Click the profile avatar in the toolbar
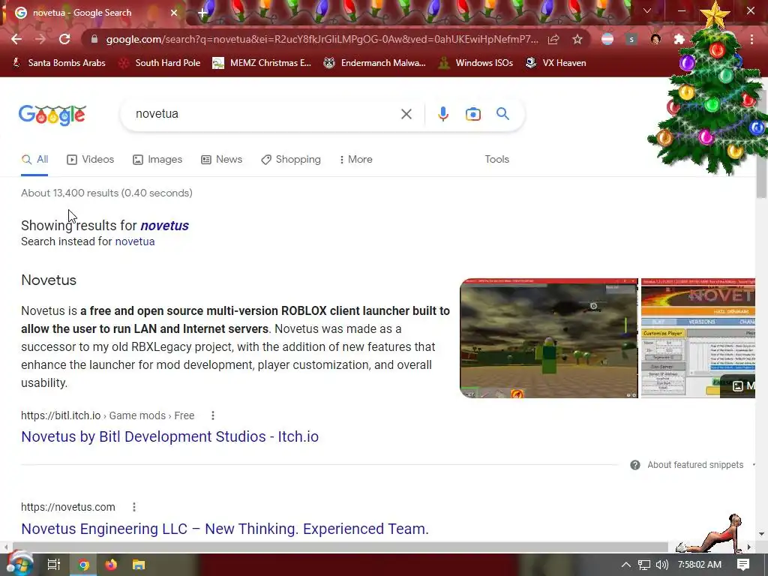Image resolution: width=768 pixels, height=576 pixels. pos(655,39)
